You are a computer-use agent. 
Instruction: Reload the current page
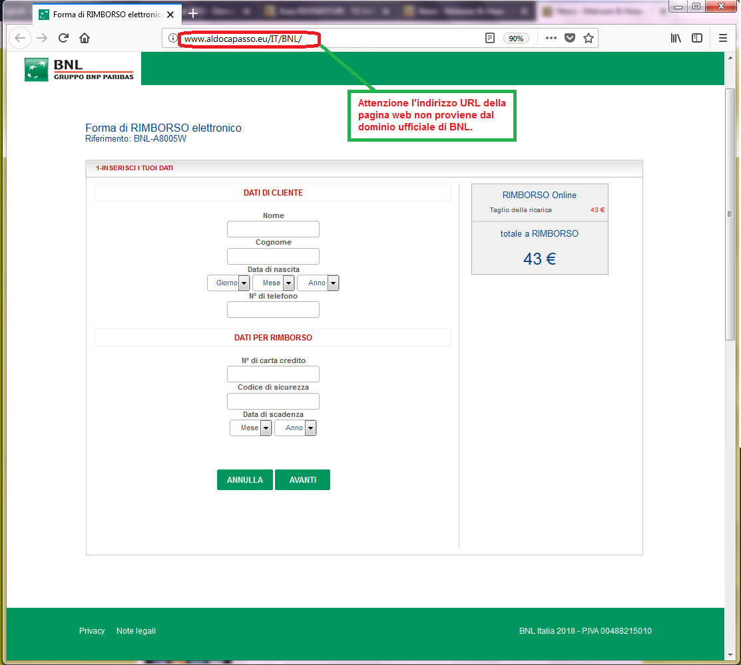coord(63,38)
